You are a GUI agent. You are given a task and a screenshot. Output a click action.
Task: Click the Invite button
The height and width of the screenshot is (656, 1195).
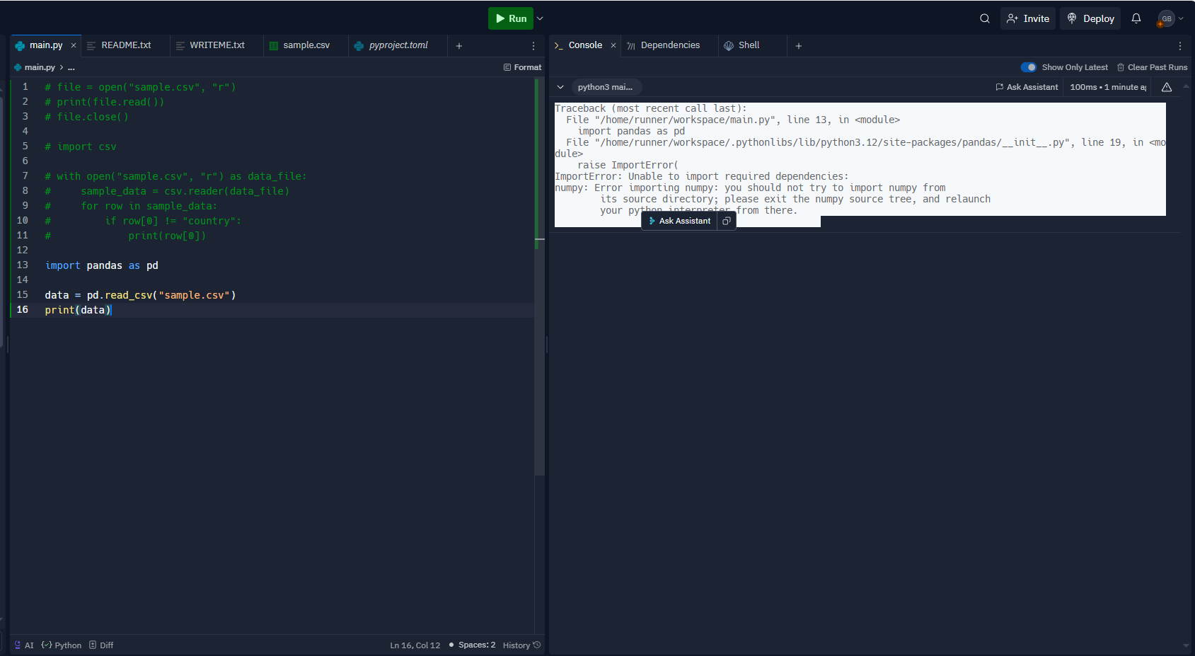[1028, 18]
